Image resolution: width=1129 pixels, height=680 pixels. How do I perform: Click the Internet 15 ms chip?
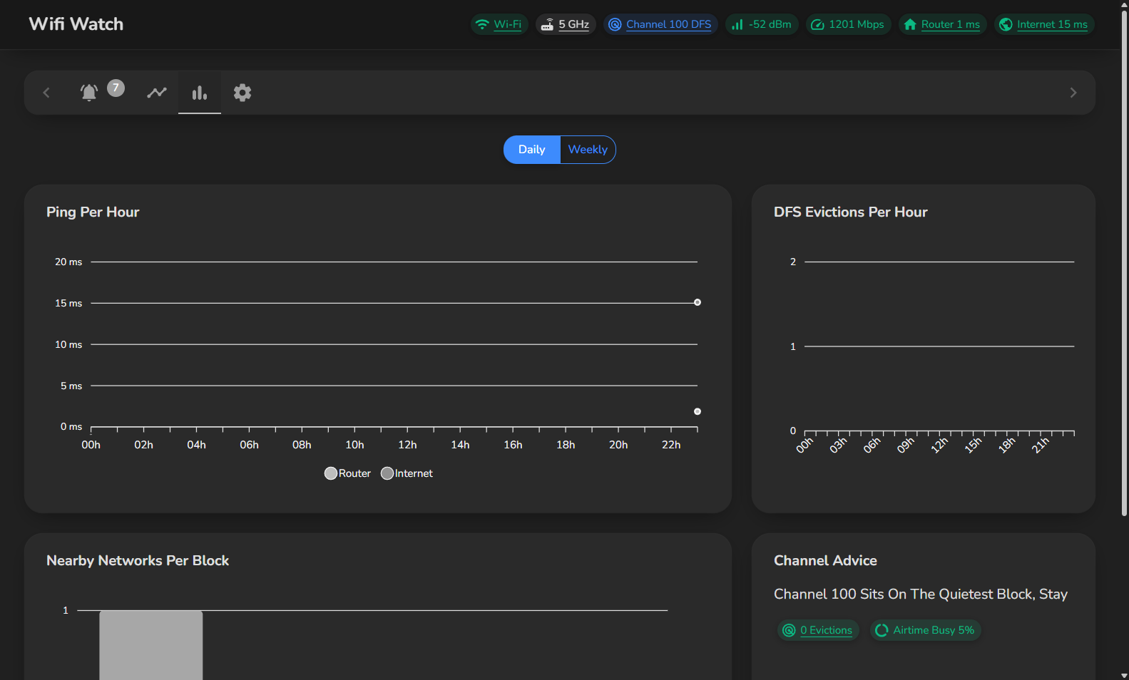1044,24
